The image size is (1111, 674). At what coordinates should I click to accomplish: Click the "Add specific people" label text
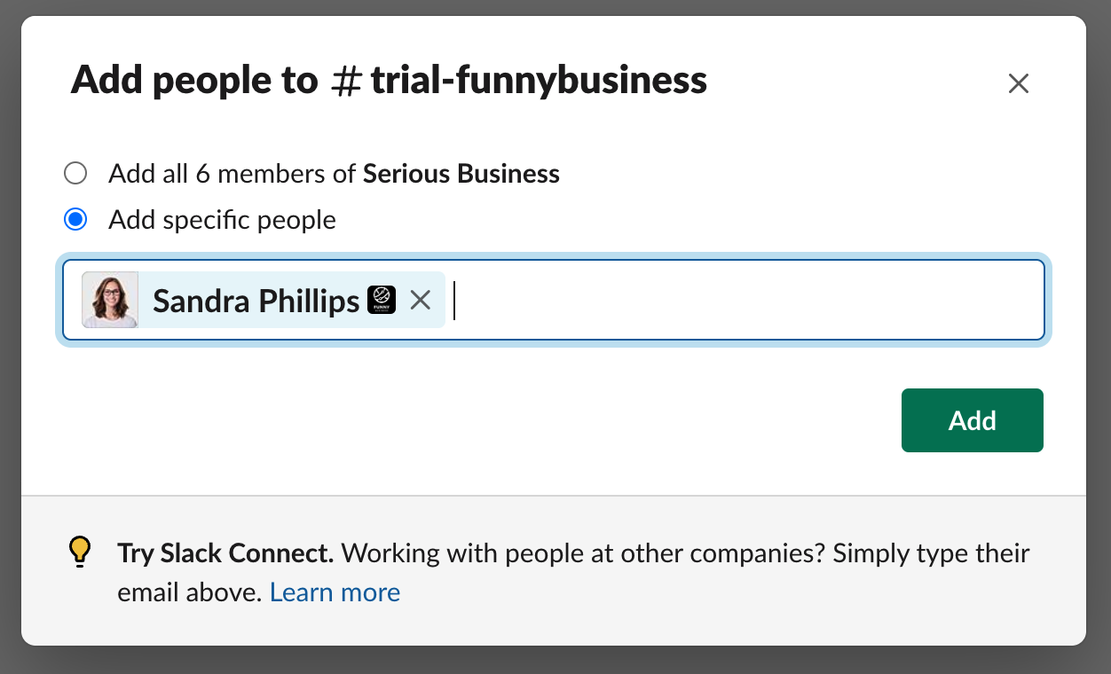(x=222, y=219)
